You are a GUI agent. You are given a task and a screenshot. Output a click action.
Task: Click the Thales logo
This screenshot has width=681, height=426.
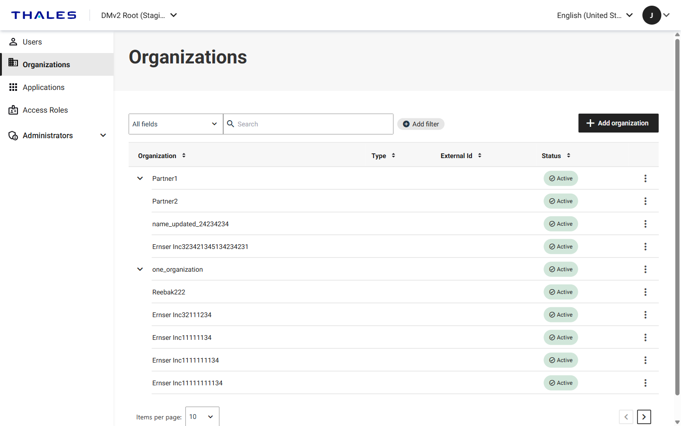(x=44, y=15)
